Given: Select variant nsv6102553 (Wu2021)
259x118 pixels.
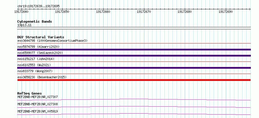Looking at the screenshot, I should click(34, 65).
